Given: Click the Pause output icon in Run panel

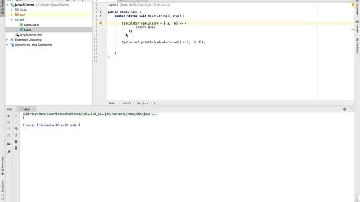Looking at the screenshot, I should point(9,128).
